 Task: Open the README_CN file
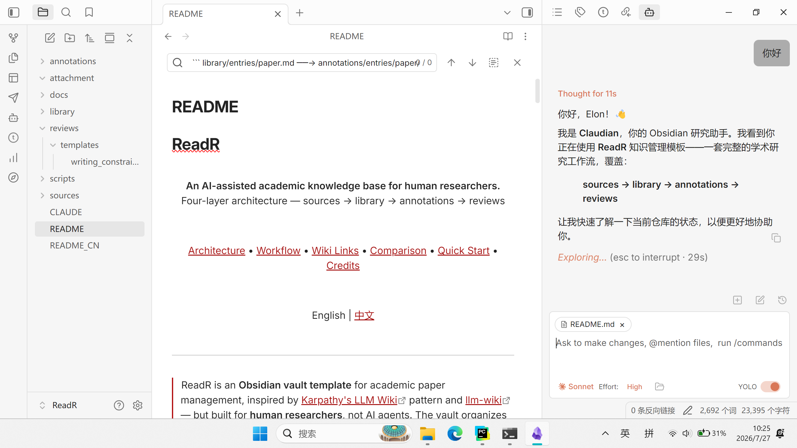point(90,246)
